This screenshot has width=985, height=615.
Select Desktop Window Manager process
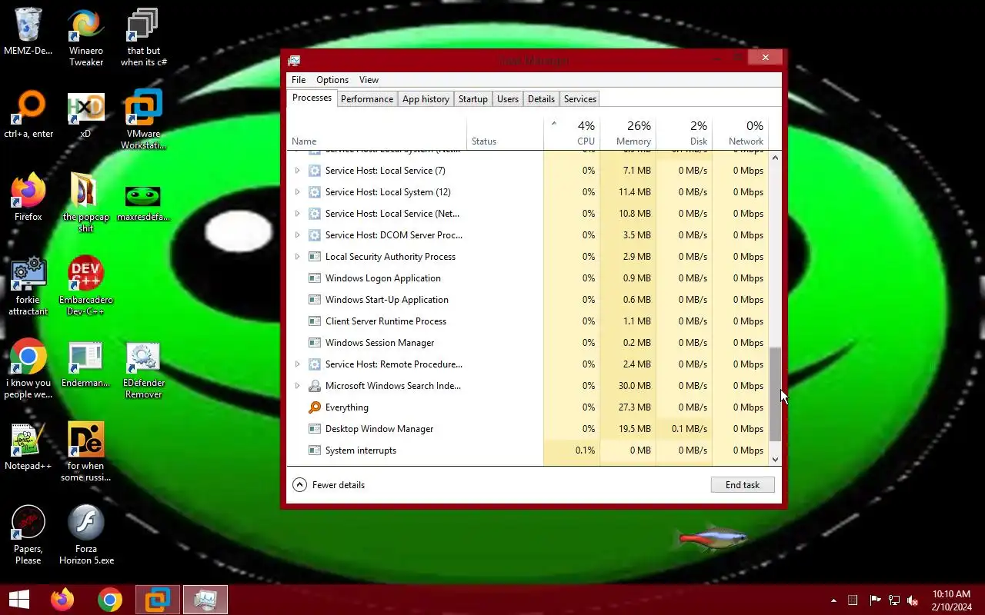pos(528,429)
